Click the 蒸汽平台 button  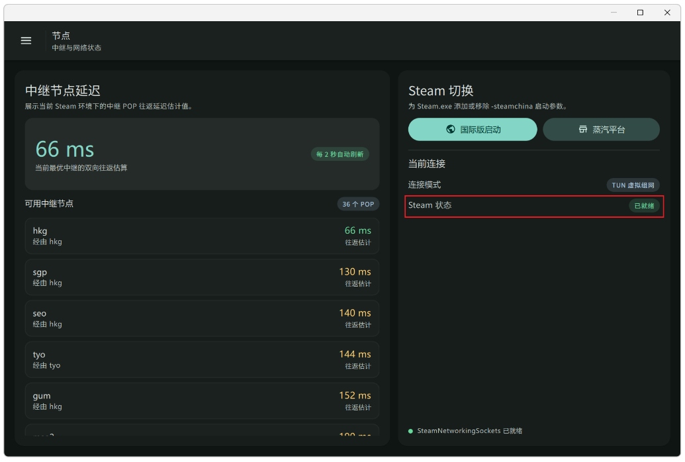pos(601,129)
